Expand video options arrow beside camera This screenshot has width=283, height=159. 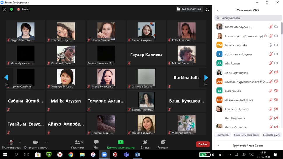click(46, 142)
